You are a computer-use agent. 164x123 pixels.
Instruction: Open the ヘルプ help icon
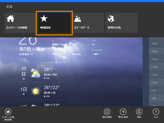coord(156,112)
